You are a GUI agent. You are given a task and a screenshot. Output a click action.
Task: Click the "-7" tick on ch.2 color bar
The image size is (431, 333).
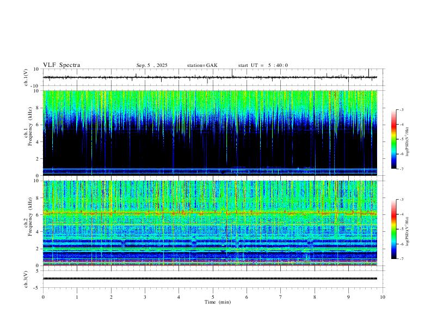tap(401, 259)
